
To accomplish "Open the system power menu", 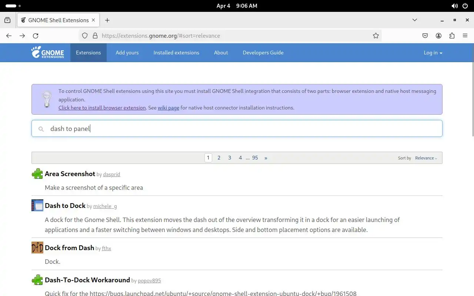I will pos(465,6).
